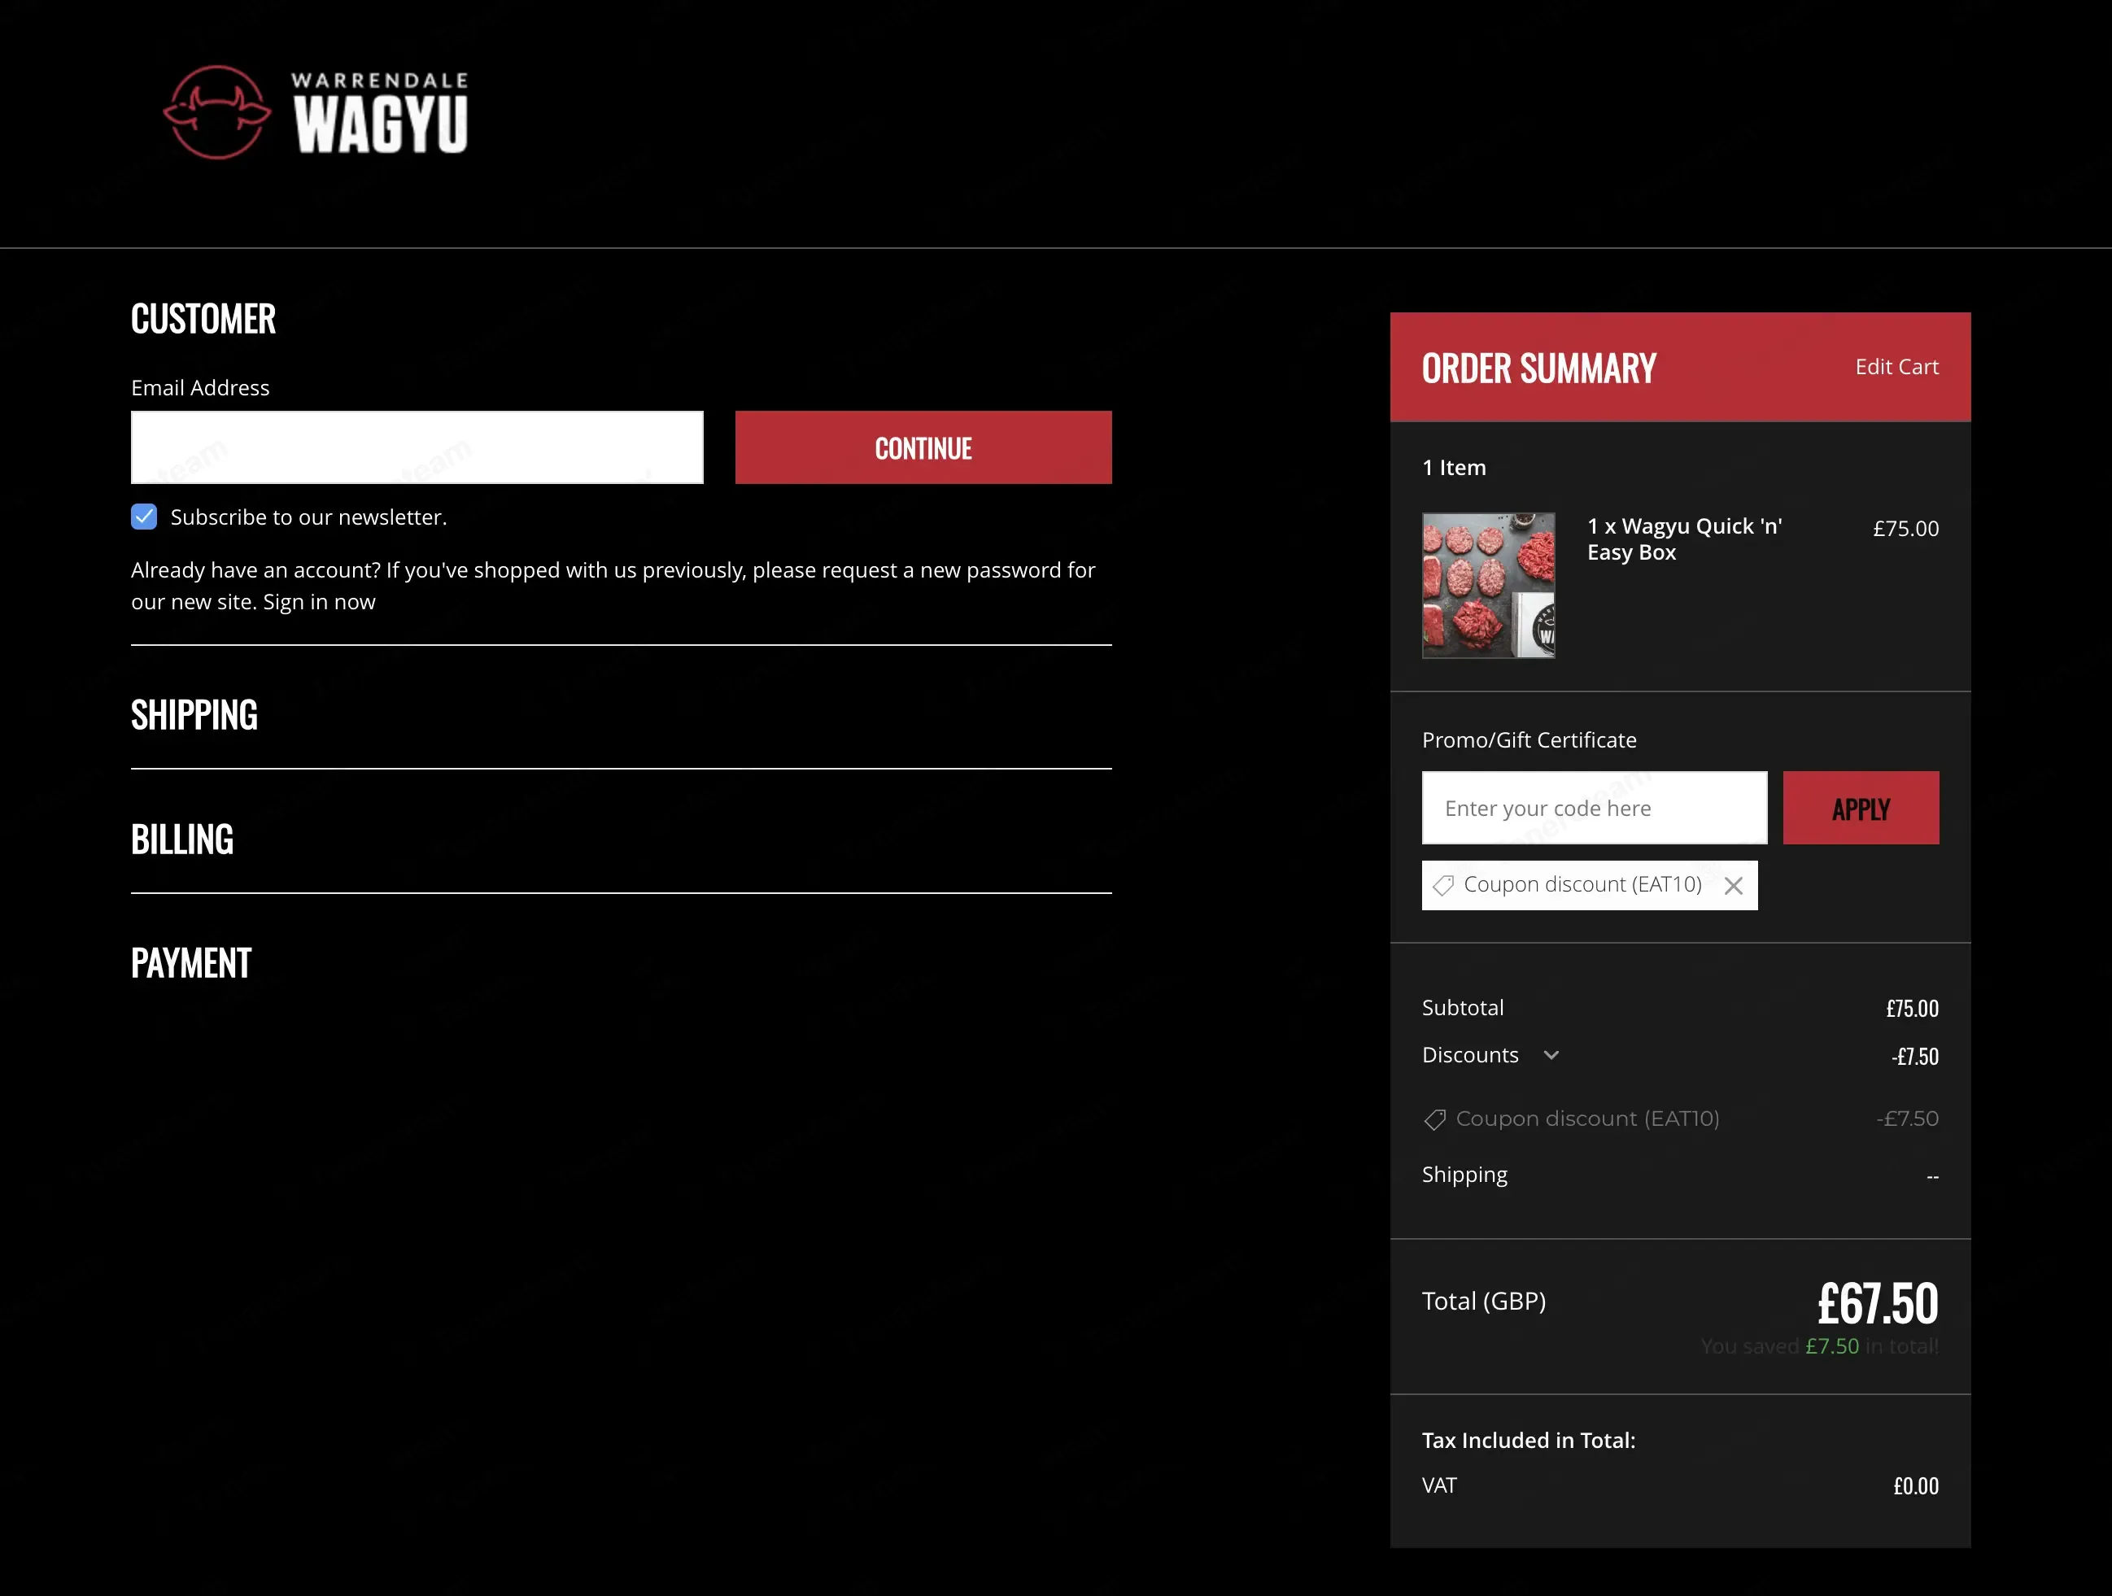Click the WAGYU wordmark in the header

pos(381,124)
